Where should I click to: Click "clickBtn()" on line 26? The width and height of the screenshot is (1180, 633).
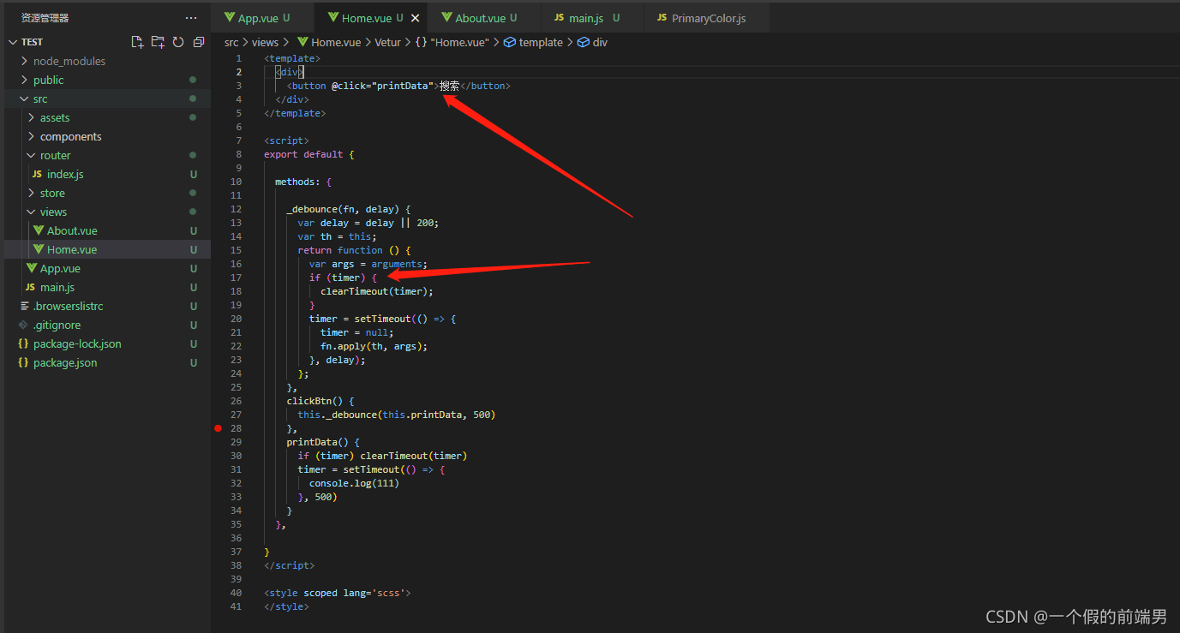pos(314,401)
